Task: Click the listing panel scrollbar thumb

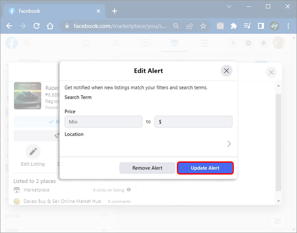Action: [278, 142]
